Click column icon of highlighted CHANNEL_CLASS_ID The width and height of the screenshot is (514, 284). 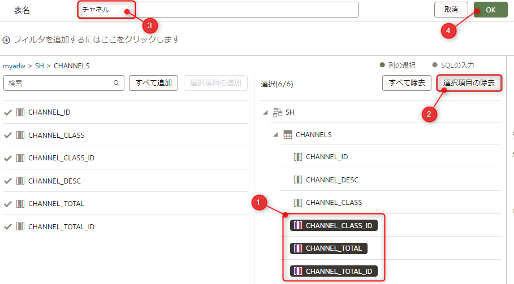pyautogui.click(x=298, y=225)
